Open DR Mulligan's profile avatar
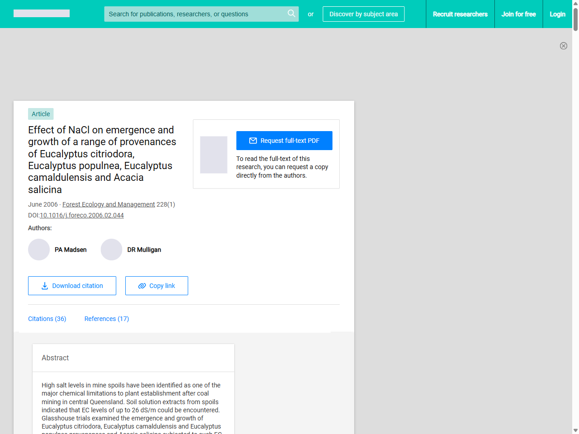Screen dimensions: 579x434 [x=111, y=250]
